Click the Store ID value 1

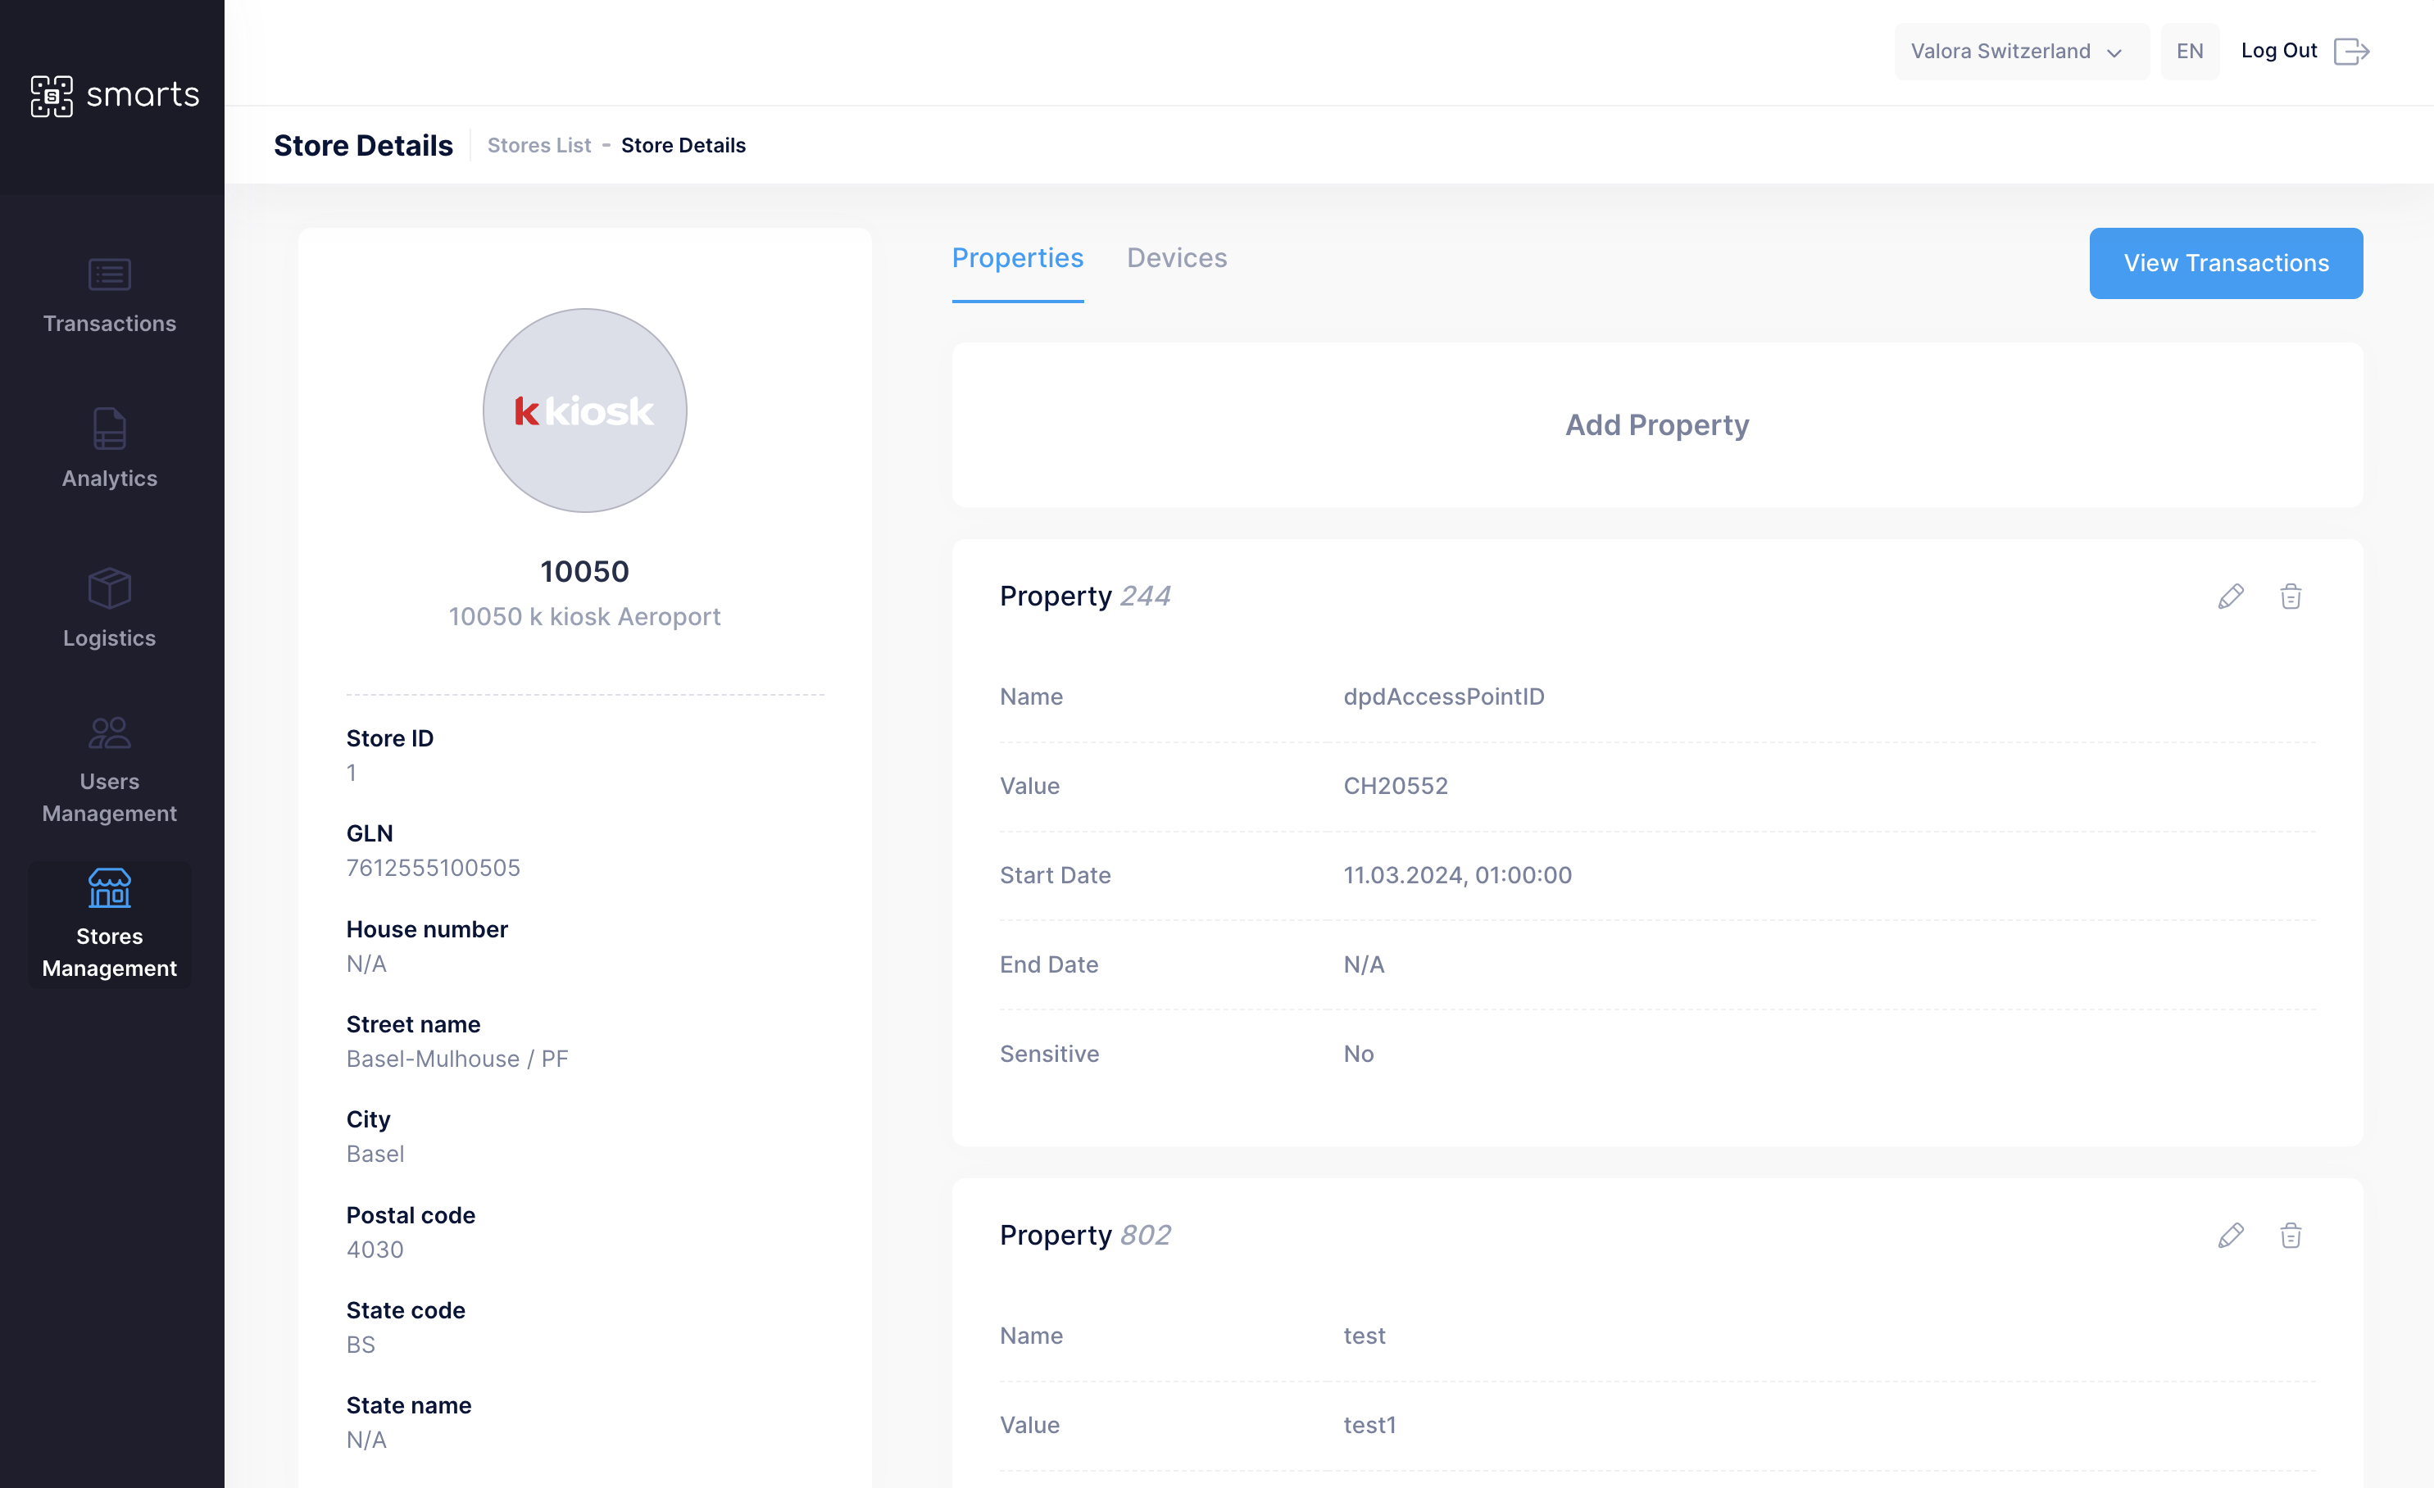[x=352, y=773]
